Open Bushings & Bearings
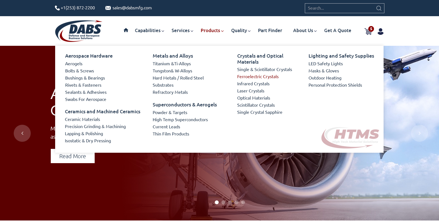Image resolution: width=439 pixels, height=221 pixels. (x=85, y=78)
